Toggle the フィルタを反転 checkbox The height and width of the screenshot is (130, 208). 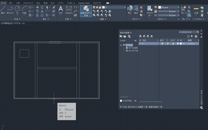pos(121,101)
